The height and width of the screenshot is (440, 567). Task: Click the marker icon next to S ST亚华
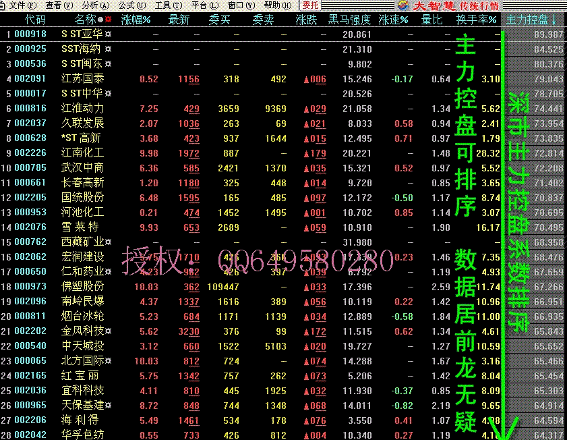108,34
